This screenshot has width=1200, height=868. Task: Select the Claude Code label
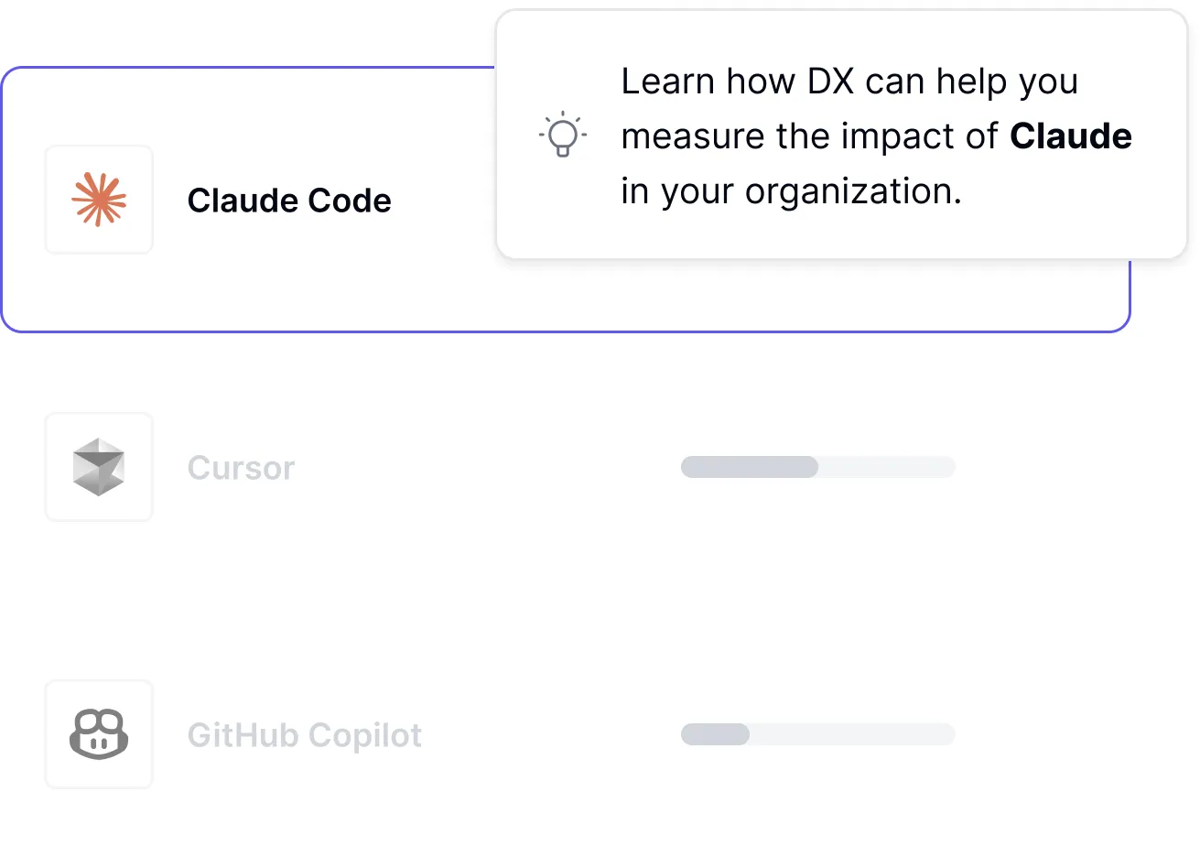[289, 201]
